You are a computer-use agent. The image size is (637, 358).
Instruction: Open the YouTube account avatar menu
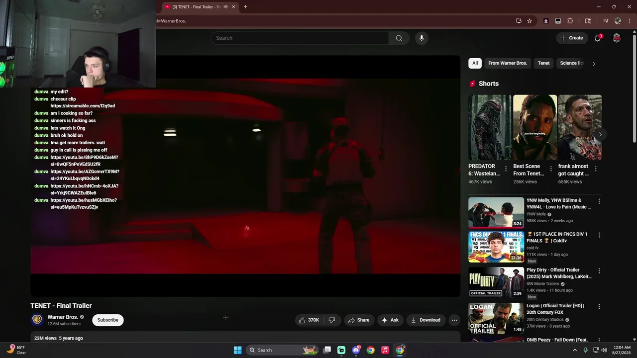coord(617,38)
